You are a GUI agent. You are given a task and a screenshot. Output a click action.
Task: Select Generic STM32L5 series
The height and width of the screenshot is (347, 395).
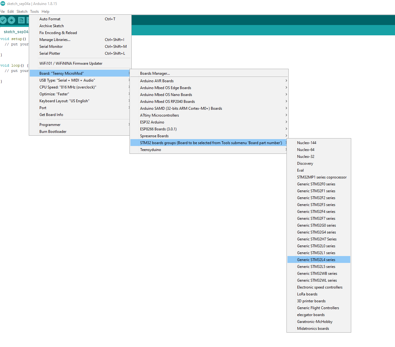point(319,267)
